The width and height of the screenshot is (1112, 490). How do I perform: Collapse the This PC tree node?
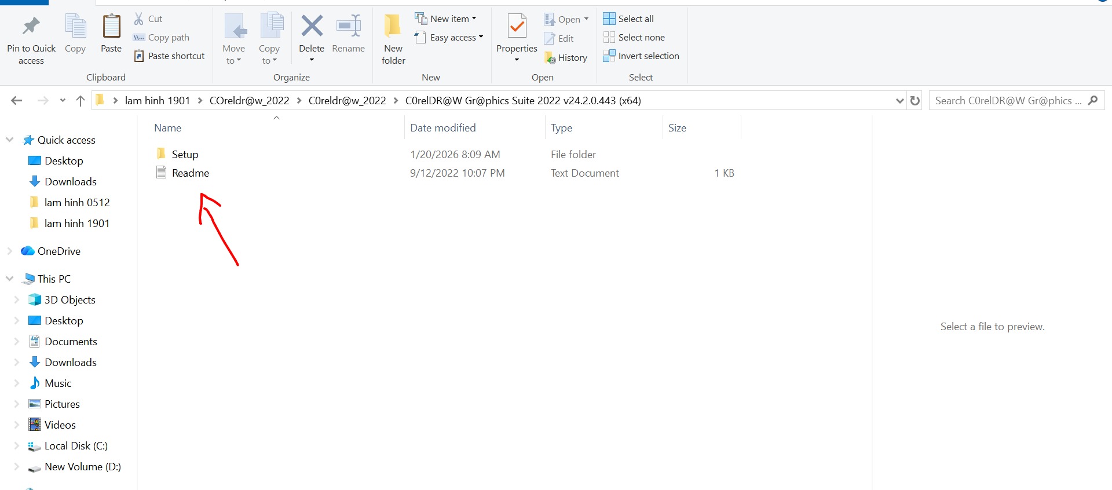pos(9,279)
